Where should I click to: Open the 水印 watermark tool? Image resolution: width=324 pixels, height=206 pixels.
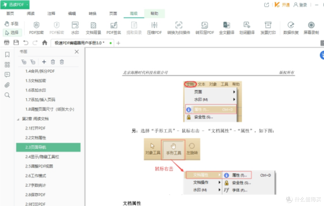[75, 28]
